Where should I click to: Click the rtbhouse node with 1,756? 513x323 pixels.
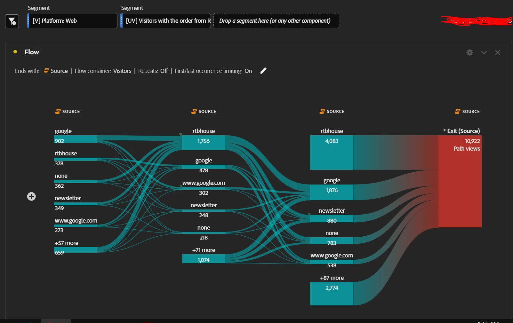[x=204, y=142]
